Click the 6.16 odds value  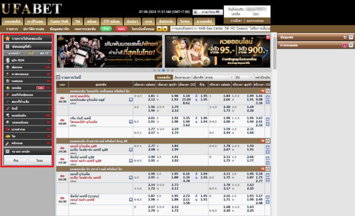[x=186, y=174]
